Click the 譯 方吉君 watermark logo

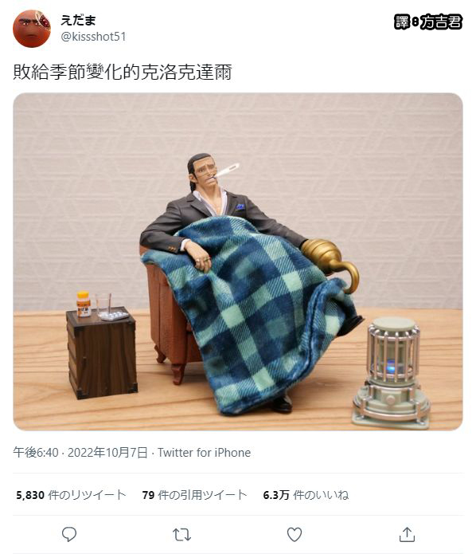click(428, 22)
